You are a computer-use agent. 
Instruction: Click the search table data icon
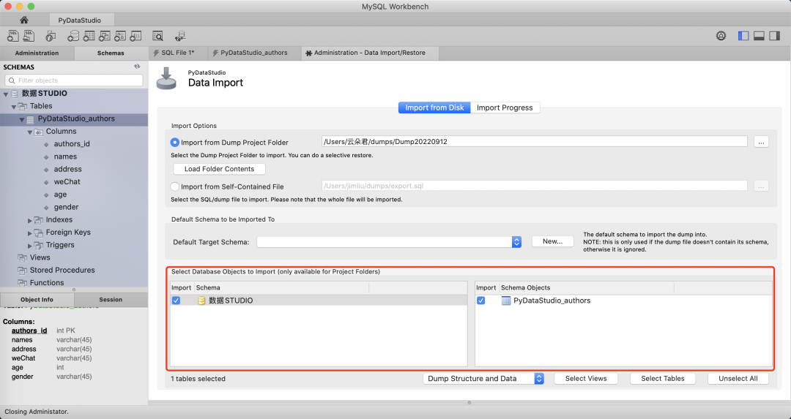157,36
